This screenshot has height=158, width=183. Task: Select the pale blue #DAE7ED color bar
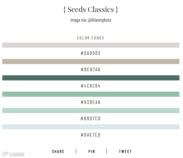(91, 127)
